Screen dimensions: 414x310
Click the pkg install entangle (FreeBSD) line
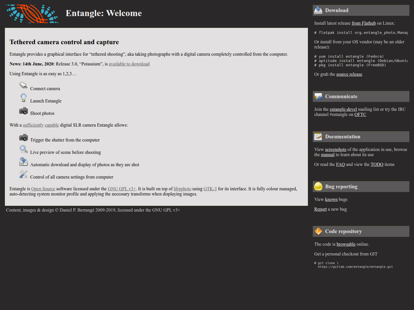click(x=350, y=65)
